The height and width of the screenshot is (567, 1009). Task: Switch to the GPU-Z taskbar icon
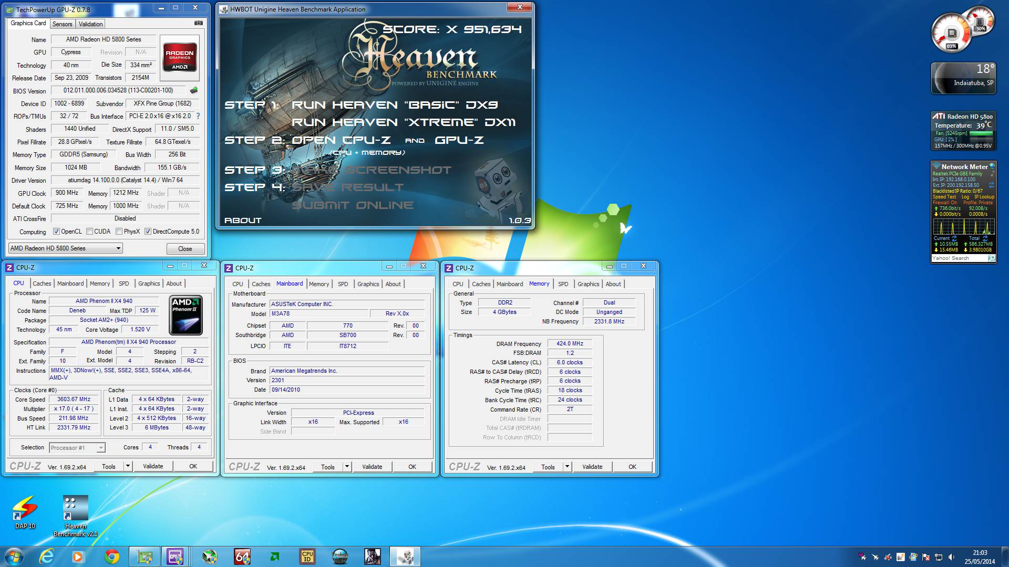[x=145, y=556]
